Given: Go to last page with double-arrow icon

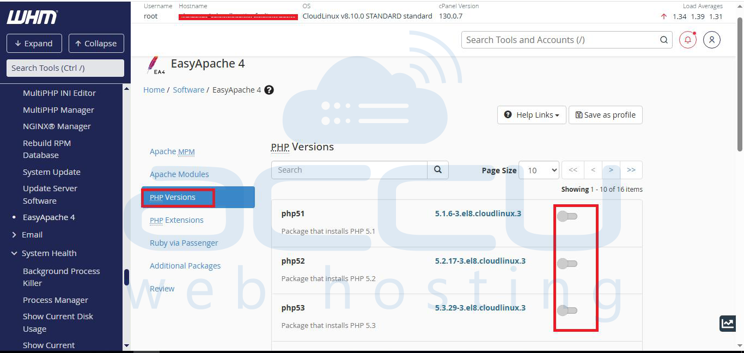Looking at the screenshot, I should click(x=631, y=170).
